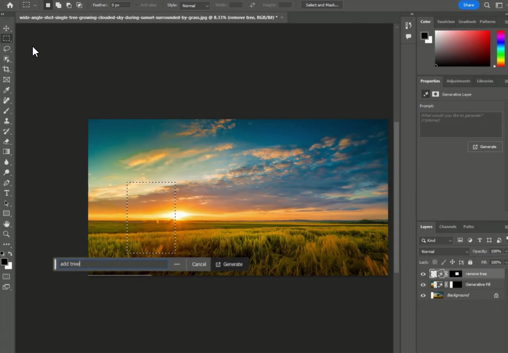
Task: Click the 'add tree' prompt input field
Action: pos(111,264)
